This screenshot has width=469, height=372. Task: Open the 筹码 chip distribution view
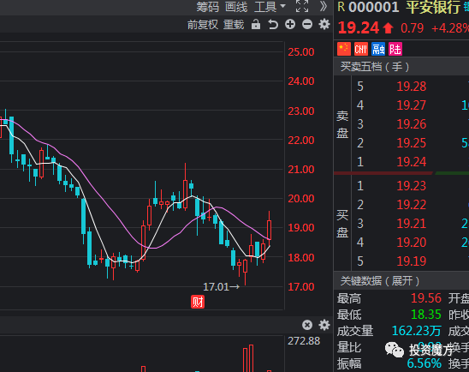pyautogui.click(x=208, y=7)
